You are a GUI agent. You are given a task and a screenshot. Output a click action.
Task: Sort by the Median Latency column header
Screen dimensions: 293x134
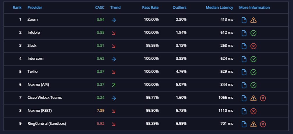click(x=219, y=8)
